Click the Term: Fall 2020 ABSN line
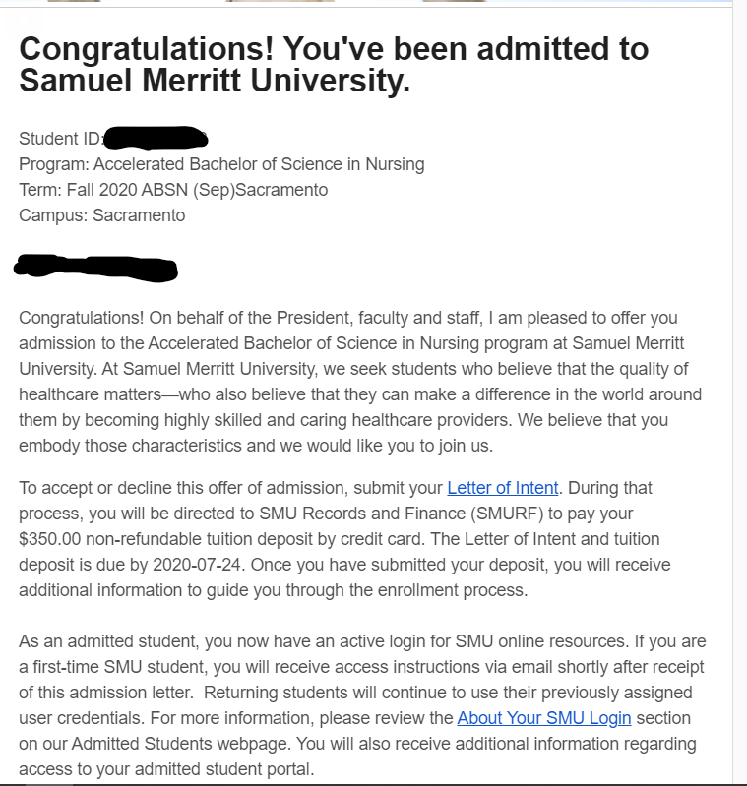747x786 pixels. [173, 190]
